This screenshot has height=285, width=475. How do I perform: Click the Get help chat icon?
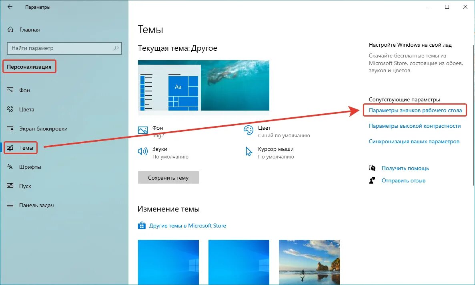(x=372, y=168)
